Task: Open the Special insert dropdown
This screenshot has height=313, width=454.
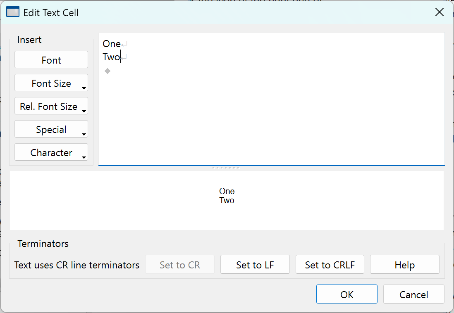Action: click(x=51, y=129)
